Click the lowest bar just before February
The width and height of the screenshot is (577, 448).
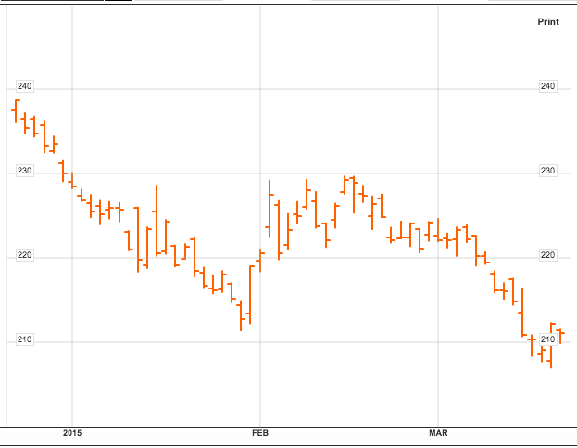242,315
